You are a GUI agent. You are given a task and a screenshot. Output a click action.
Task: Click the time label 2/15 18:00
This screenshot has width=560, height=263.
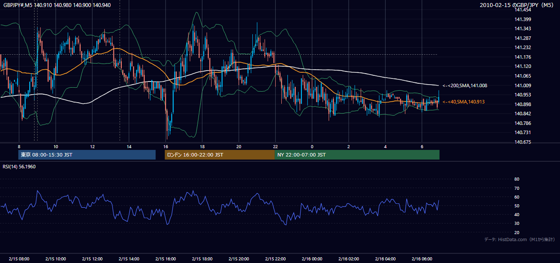(202, 259)
